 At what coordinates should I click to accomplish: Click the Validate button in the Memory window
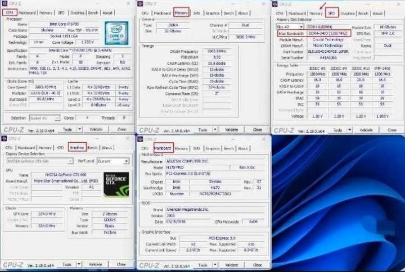[231, 130]
